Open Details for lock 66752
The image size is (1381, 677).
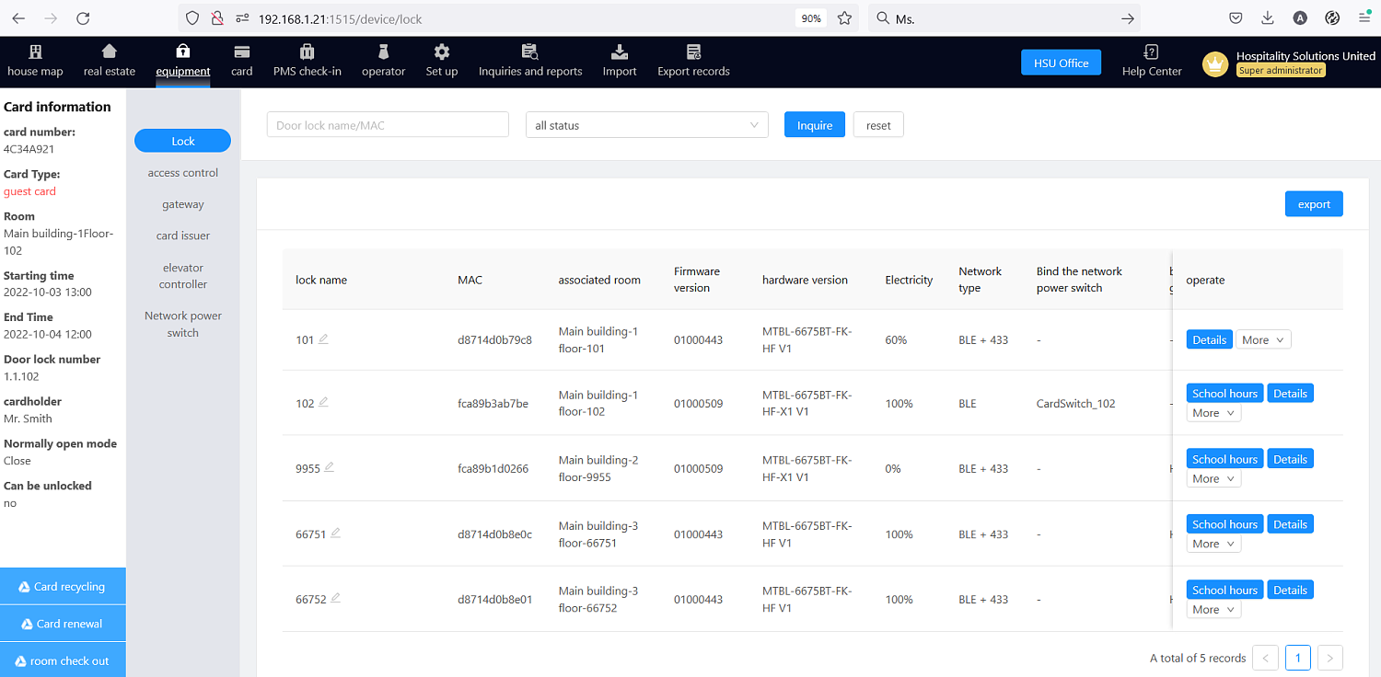pyautogui.click(x=1290, y=590)
